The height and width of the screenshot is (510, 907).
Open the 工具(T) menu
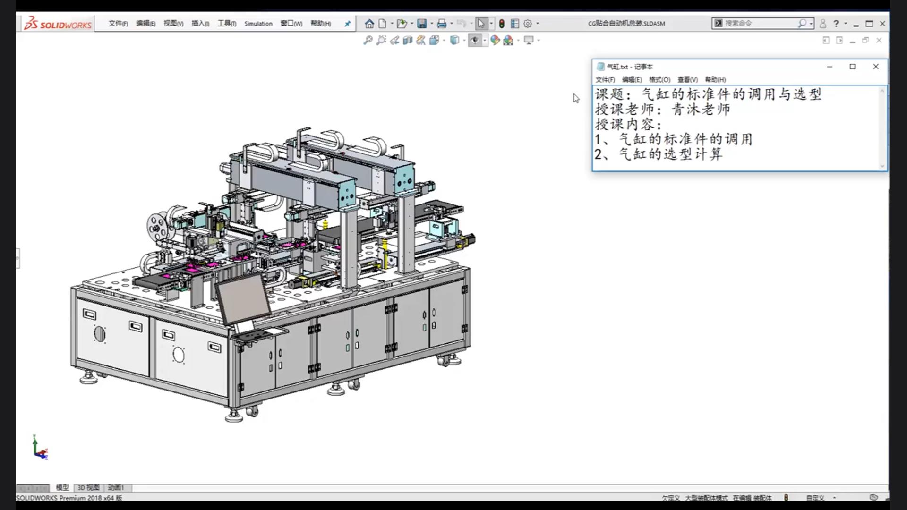[x=227, y=24]
